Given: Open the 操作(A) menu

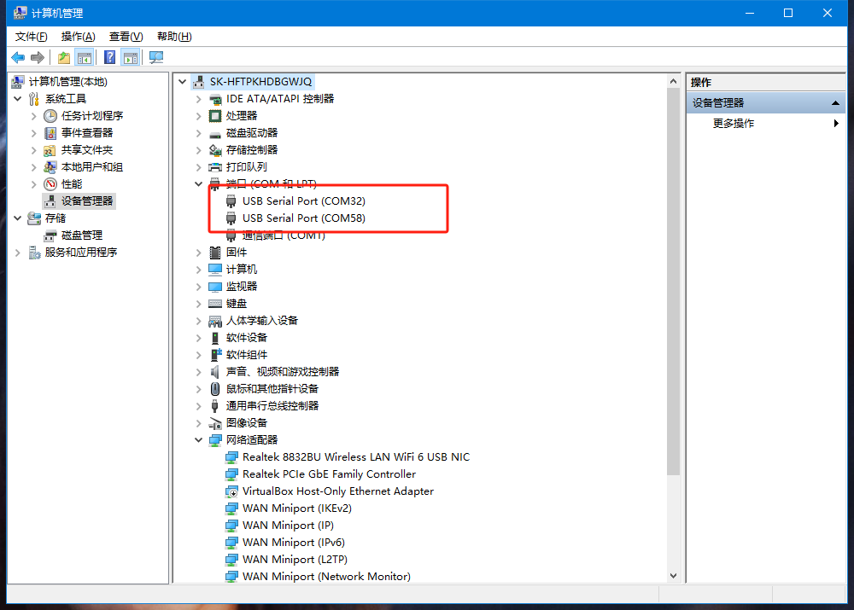Looking at the screenshot, I should (78, 37).
